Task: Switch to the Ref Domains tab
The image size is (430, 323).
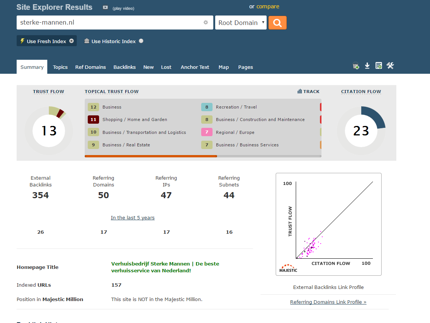Action: click(90, 67)
